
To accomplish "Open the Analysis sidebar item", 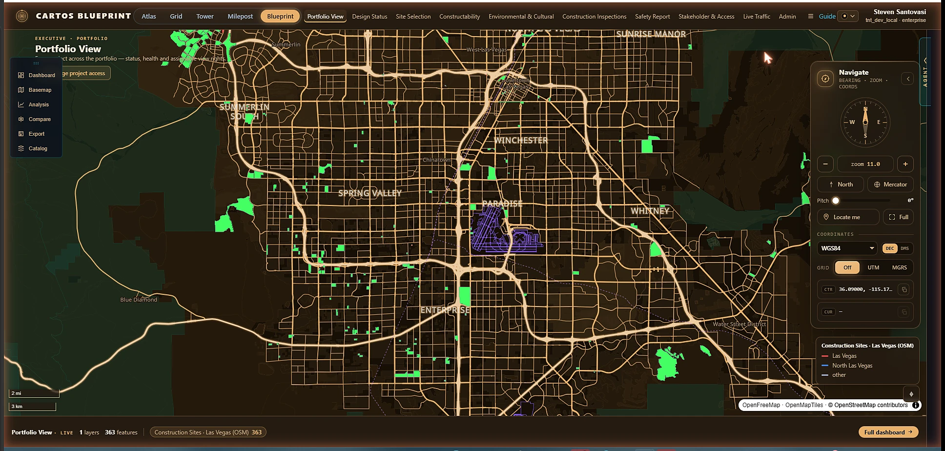I will pos(37,104).
